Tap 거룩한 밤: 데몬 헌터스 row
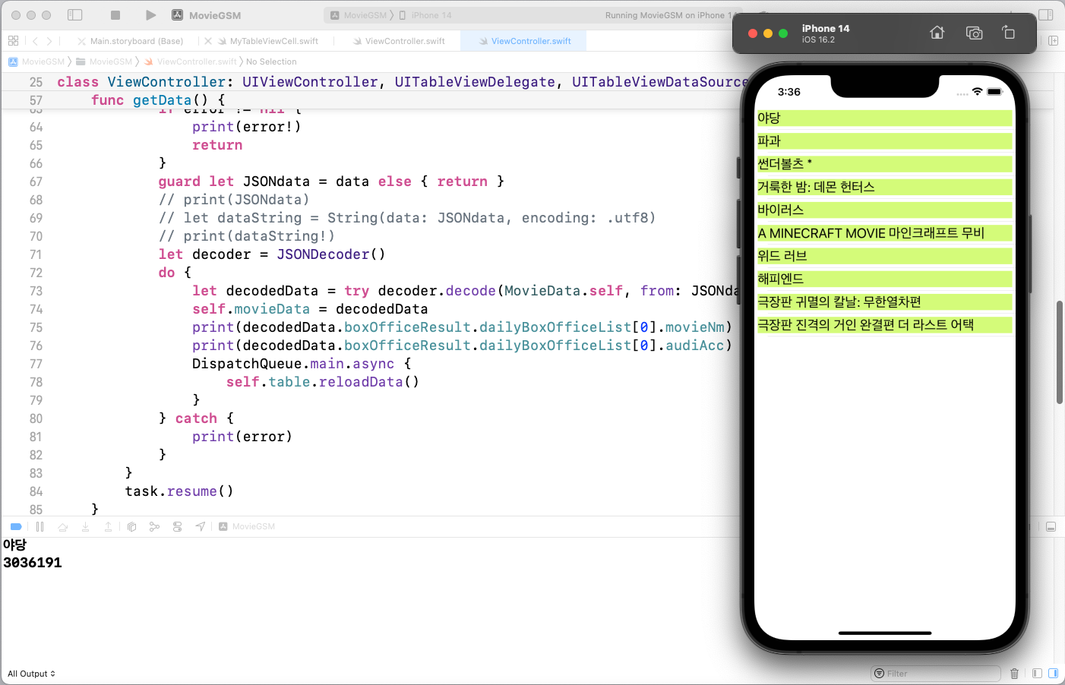Viewport: 1065px width, 685px height. point(884,187)
